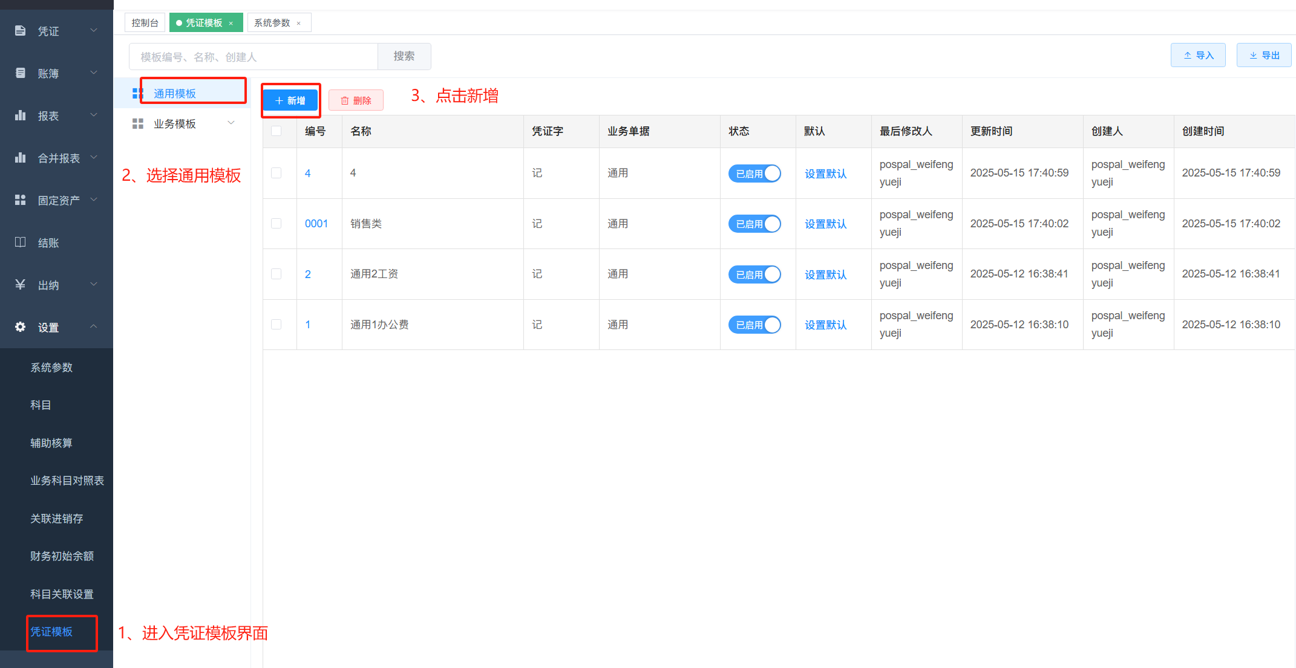Open the 凭证模板 menu item

click(51, 632)
